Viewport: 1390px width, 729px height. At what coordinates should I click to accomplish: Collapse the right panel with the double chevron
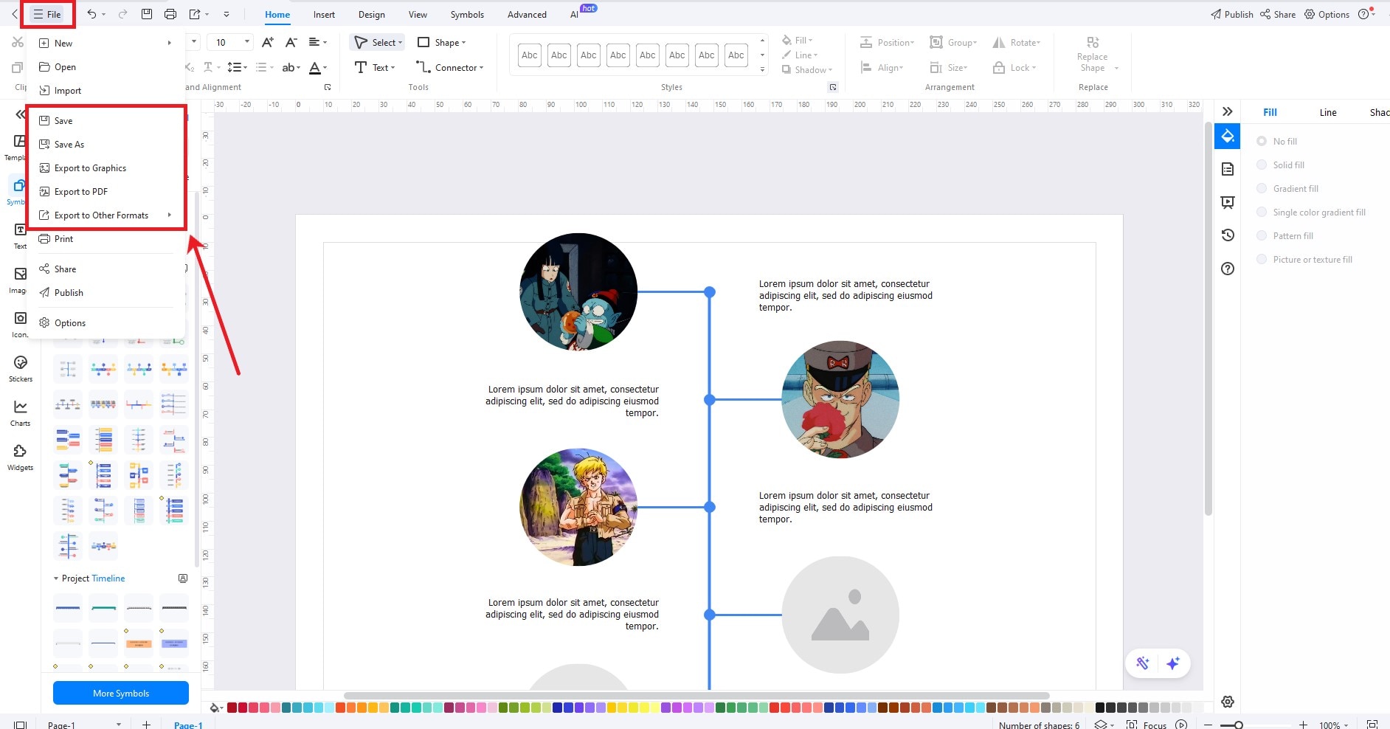pos(1228,111)
